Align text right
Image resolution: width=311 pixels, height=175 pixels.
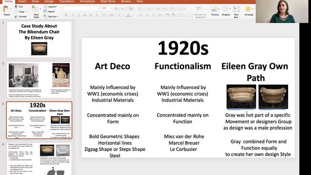tap(154, 15)
